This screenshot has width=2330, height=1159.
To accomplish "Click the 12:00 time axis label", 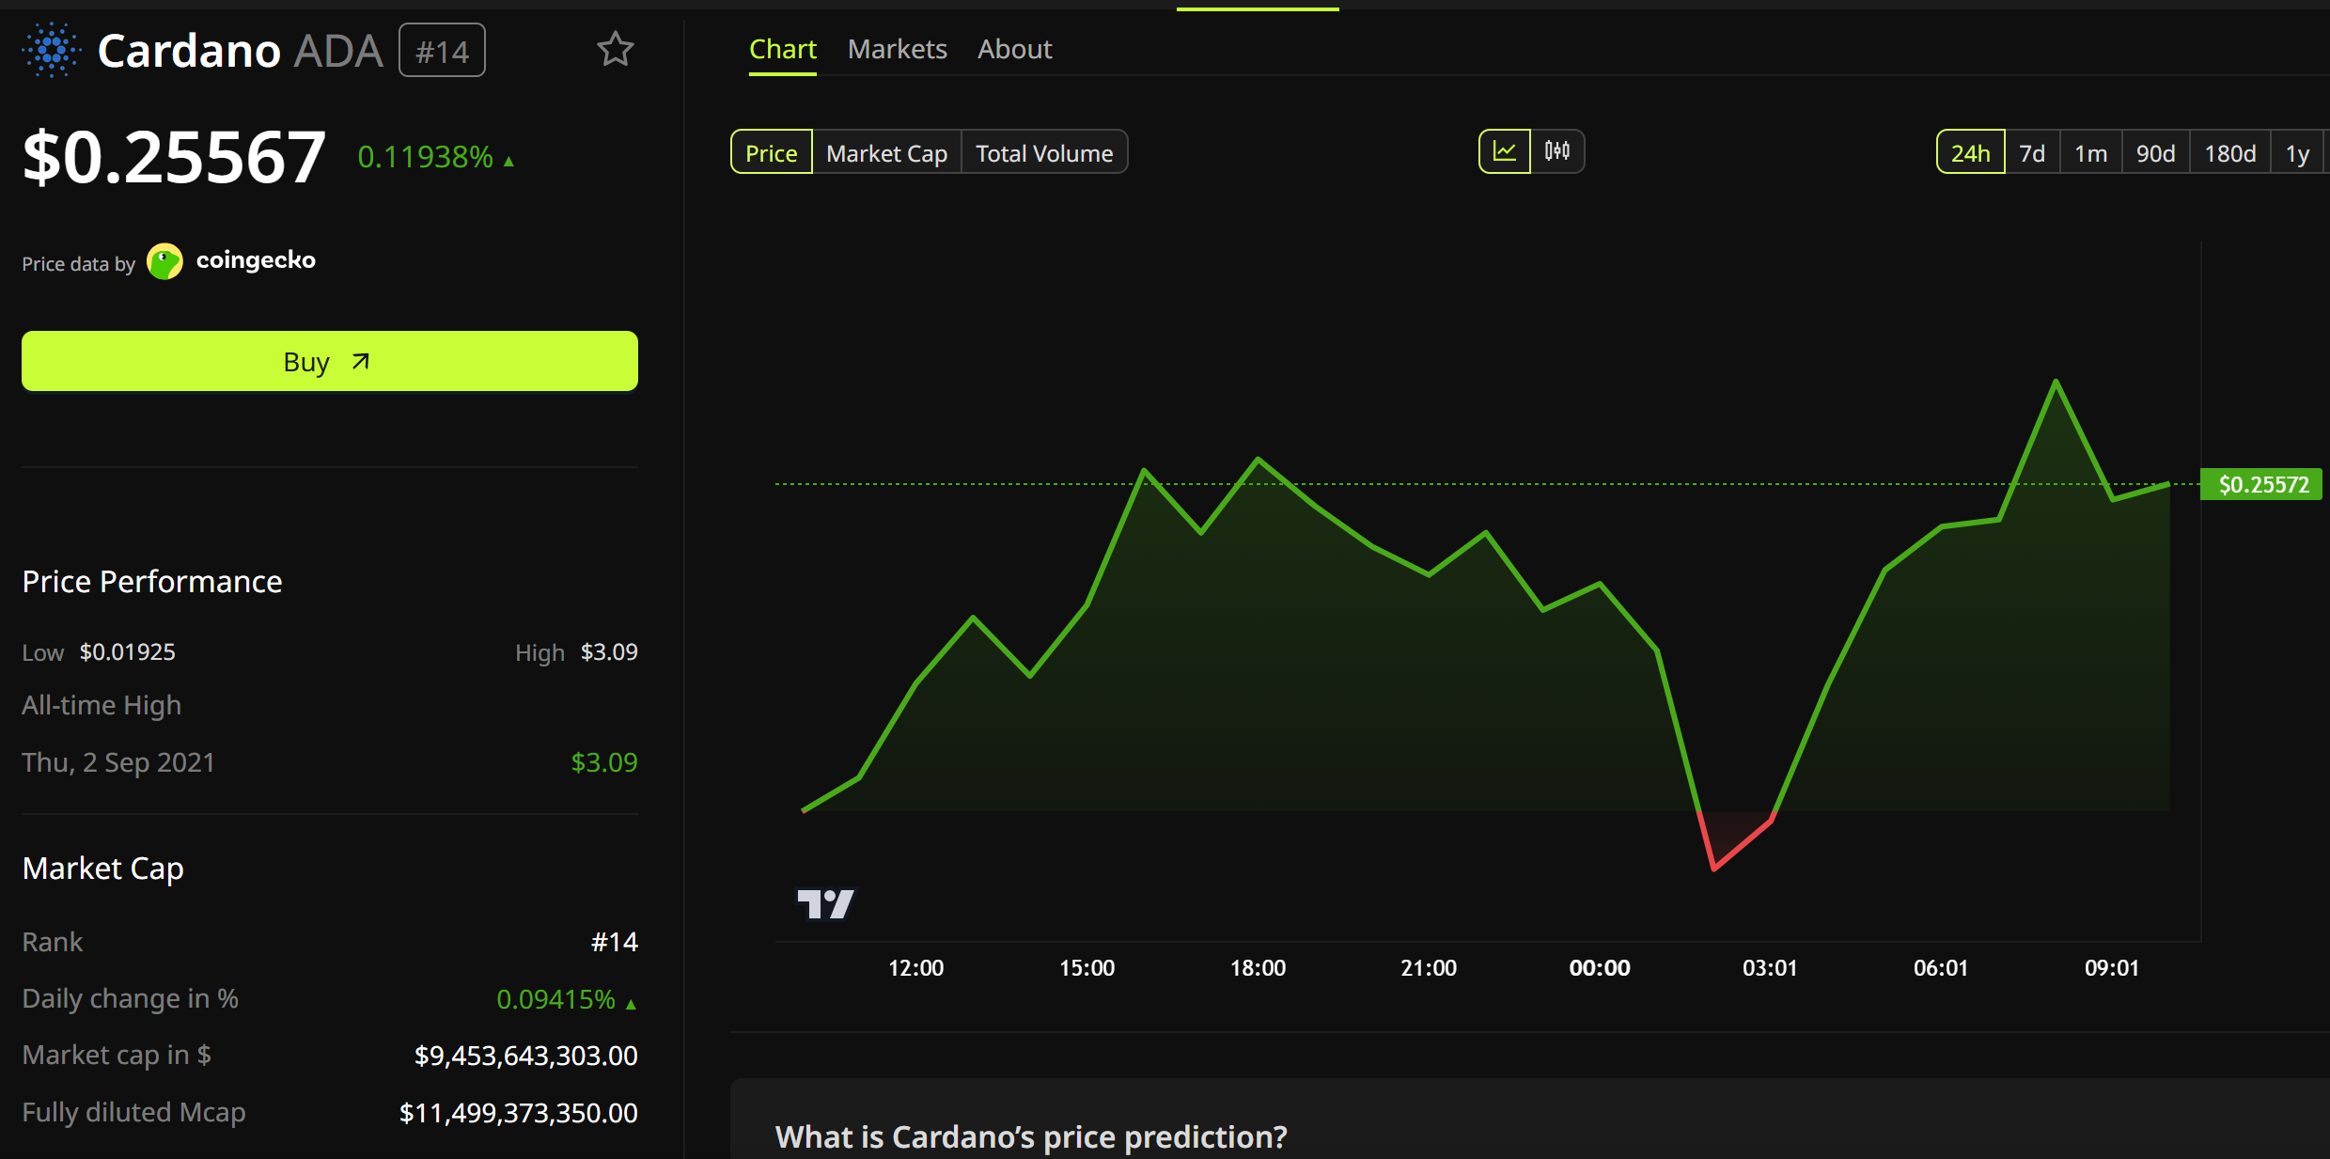I will coord(916,968).
